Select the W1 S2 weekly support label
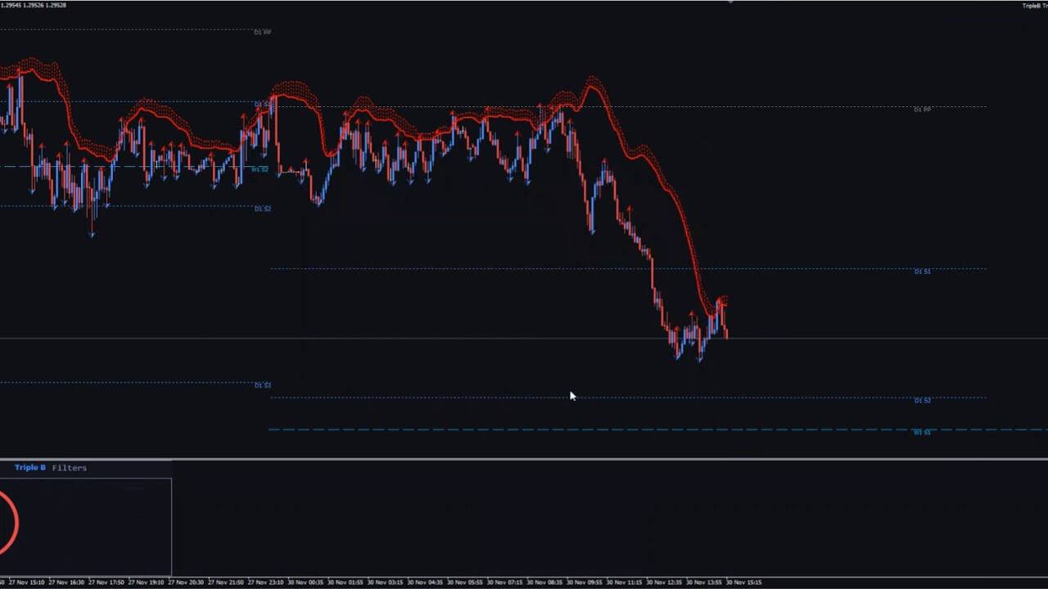The image size is (1048, 589). 260,169
